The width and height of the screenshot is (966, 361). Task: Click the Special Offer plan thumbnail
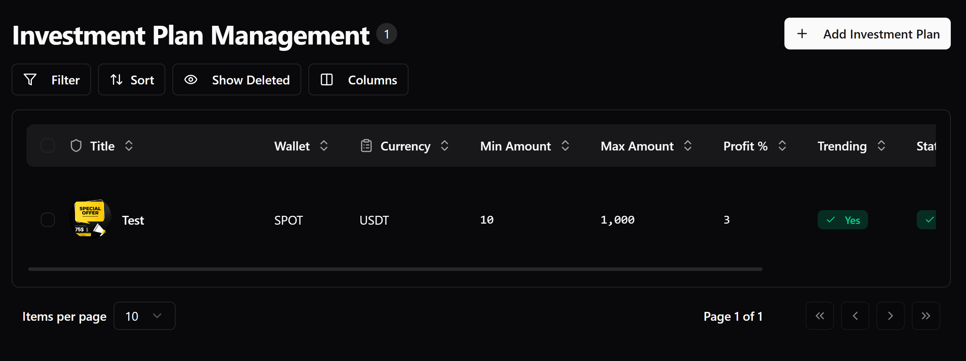pos(90,219)
